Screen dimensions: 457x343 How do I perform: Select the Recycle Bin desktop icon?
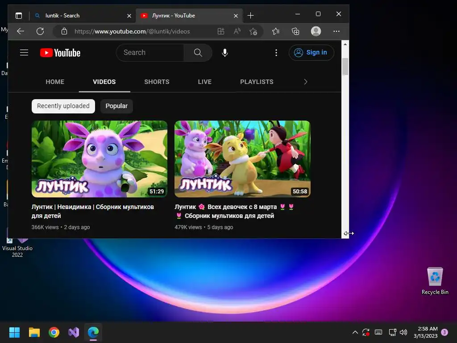pos(435,281)
